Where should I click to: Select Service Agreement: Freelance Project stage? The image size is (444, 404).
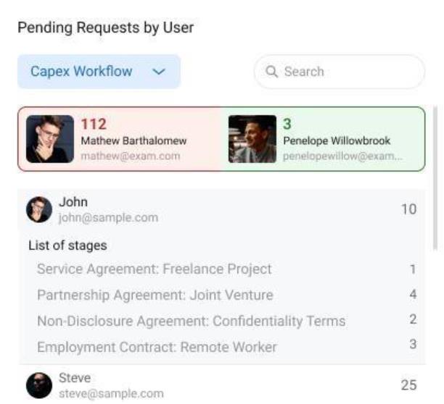(x=155, y=269)
